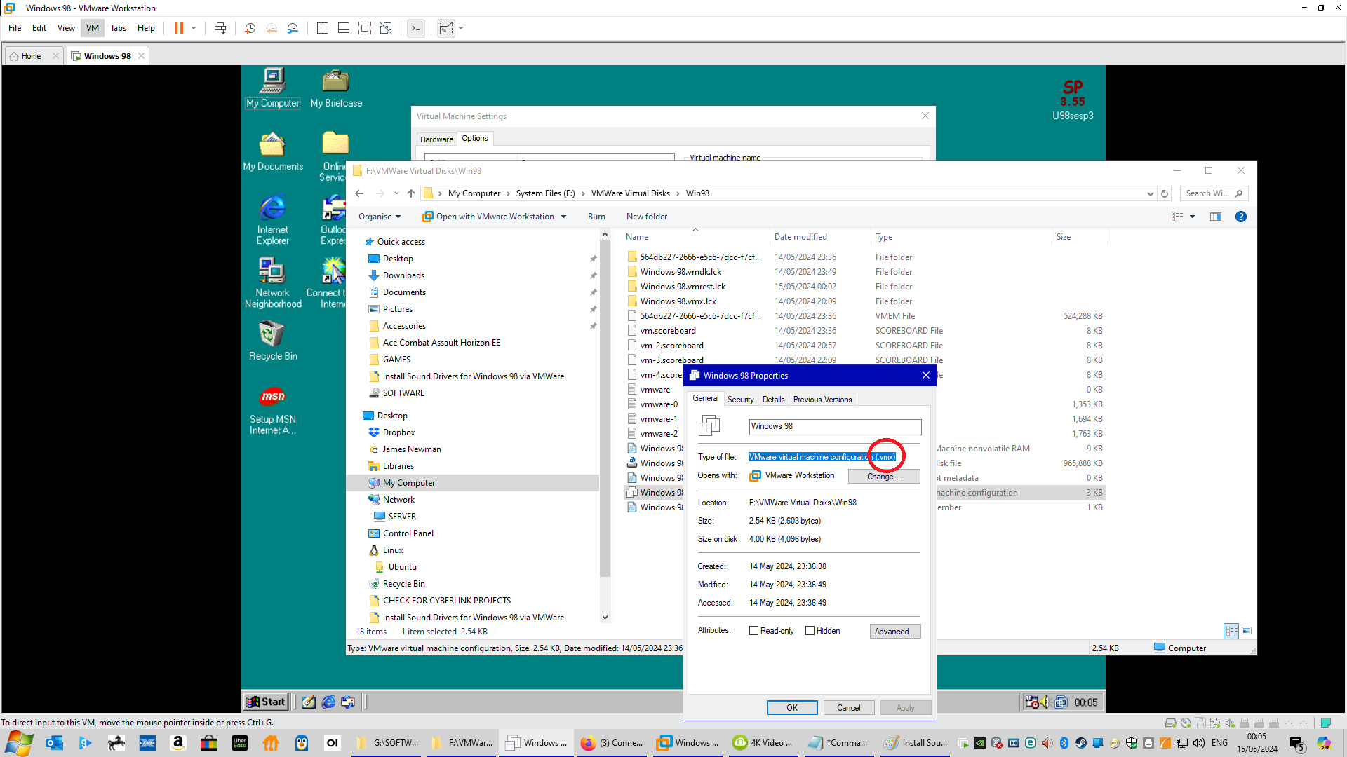Viewport: 1347px width, 757px height.
Task: Click the take snapshot icon
Action: [250, 28]
